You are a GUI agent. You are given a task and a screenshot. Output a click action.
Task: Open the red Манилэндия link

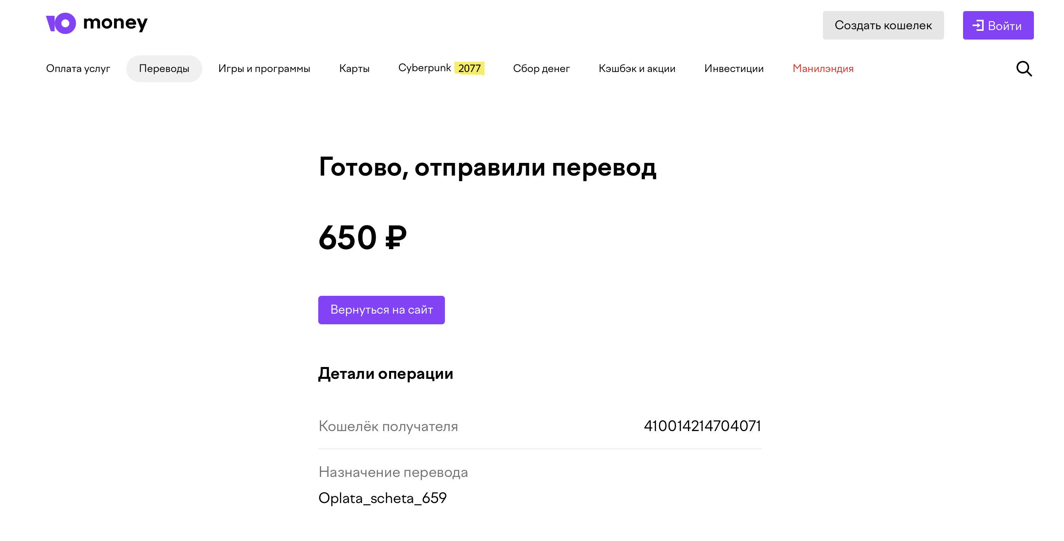tap(823, 68)
